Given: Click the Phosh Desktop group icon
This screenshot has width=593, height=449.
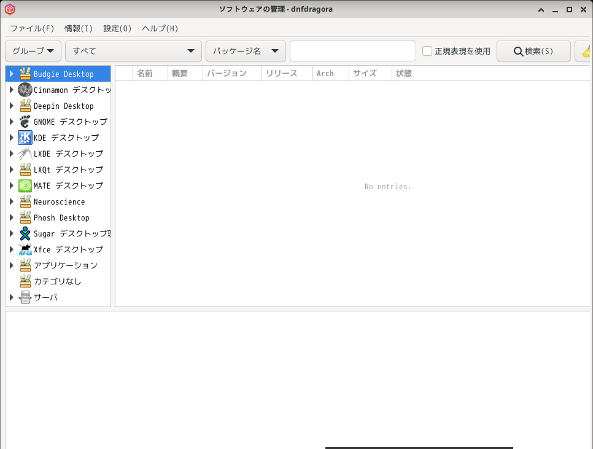Looking at the screenshot, I should (25, 217).
